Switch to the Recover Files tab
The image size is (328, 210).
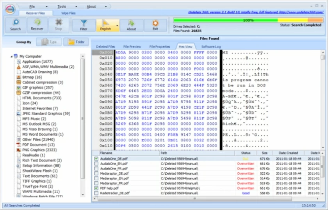coord(36,13)
